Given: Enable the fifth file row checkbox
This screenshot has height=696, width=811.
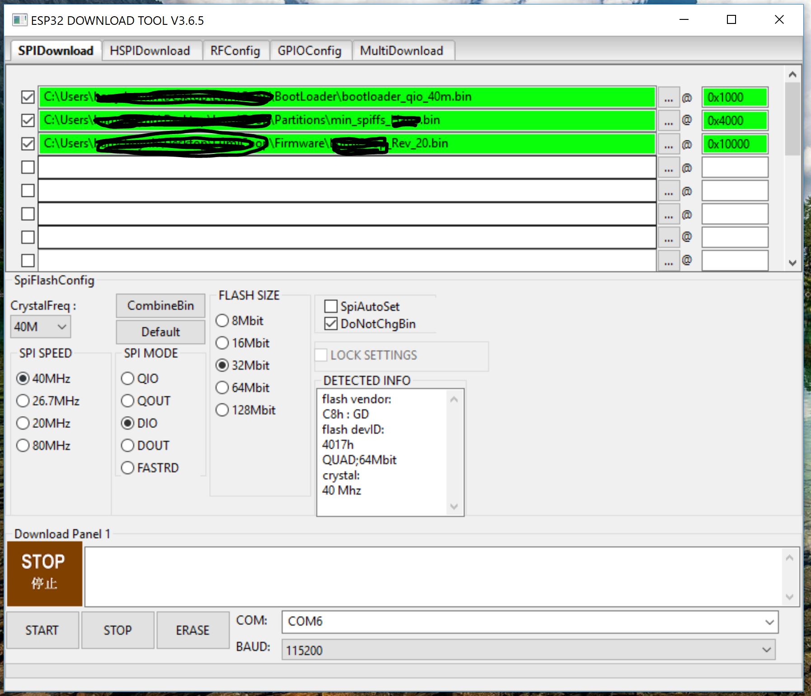Looking at the screenshot, I should pyautogui.click(x=28, y=190).
